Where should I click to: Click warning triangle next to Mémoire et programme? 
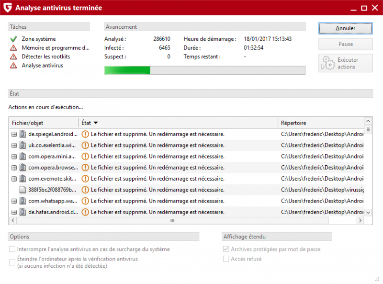click(x=13, y=48)
